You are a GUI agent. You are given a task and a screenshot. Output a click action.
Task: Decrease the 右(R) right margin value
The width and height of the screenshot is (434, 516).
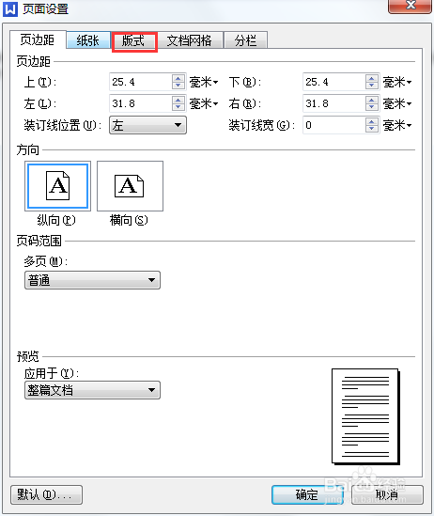click(x=372, y=107)
